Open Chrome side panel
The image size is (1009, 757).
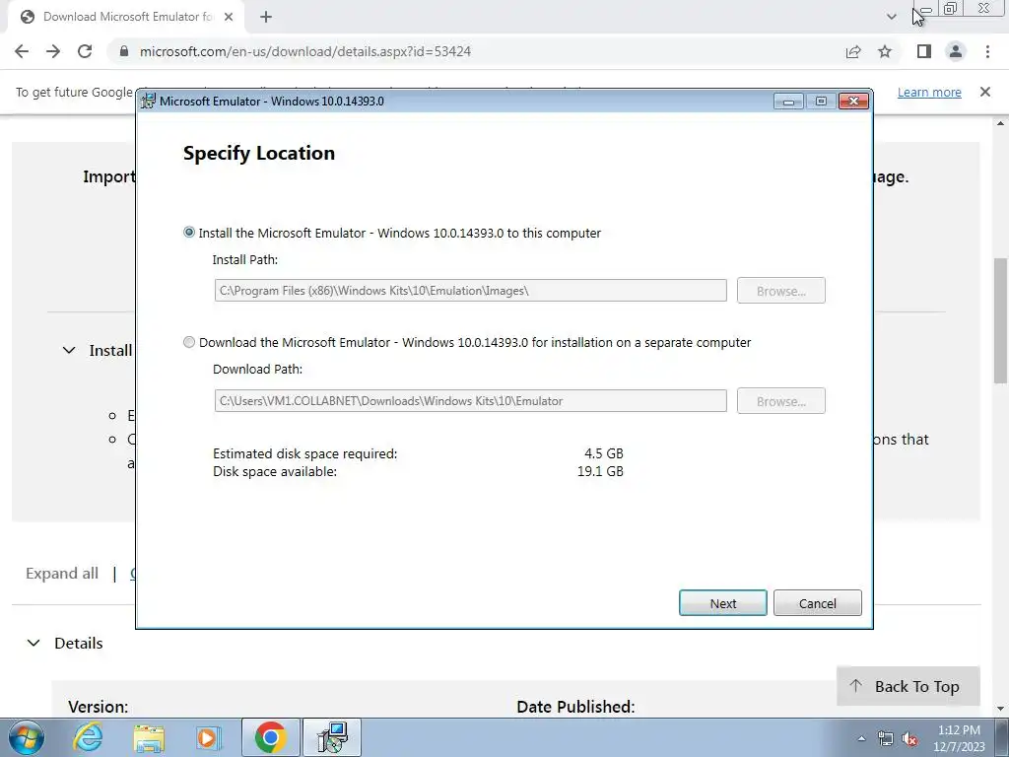click(x=924, y=51)
